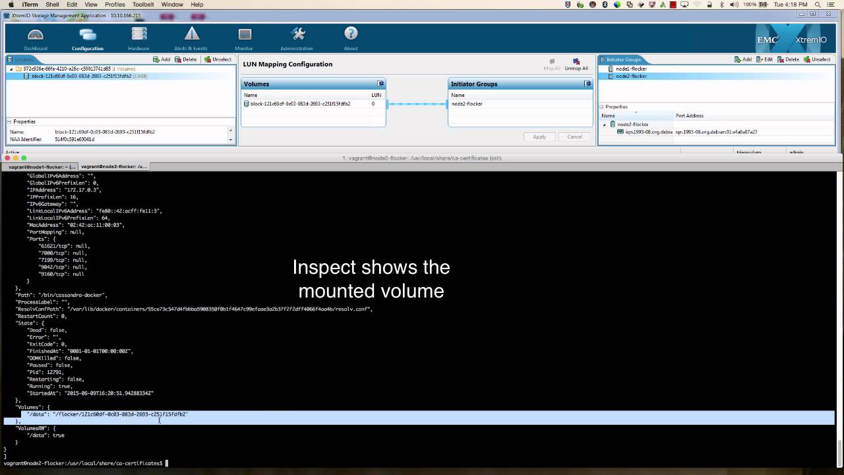The width and height of the screenshot is (844, 475).
Task: Unselect volumes in the Volumes panel
Action: click(x=218, y=59)
